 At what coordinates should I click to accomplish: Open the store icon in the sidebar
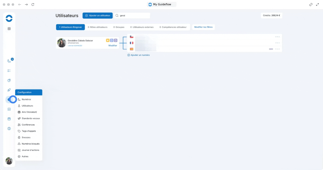[9, 119]
